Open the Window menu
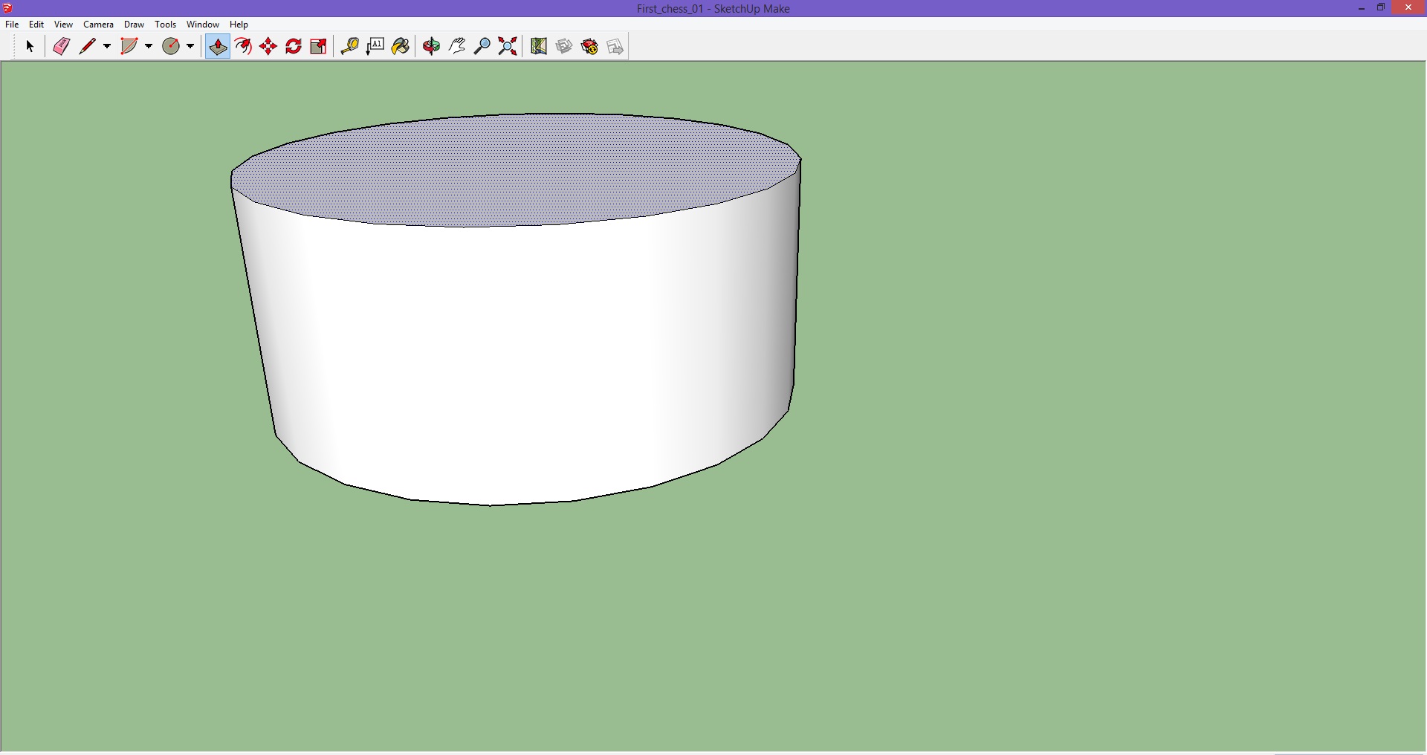 point(203,25)
